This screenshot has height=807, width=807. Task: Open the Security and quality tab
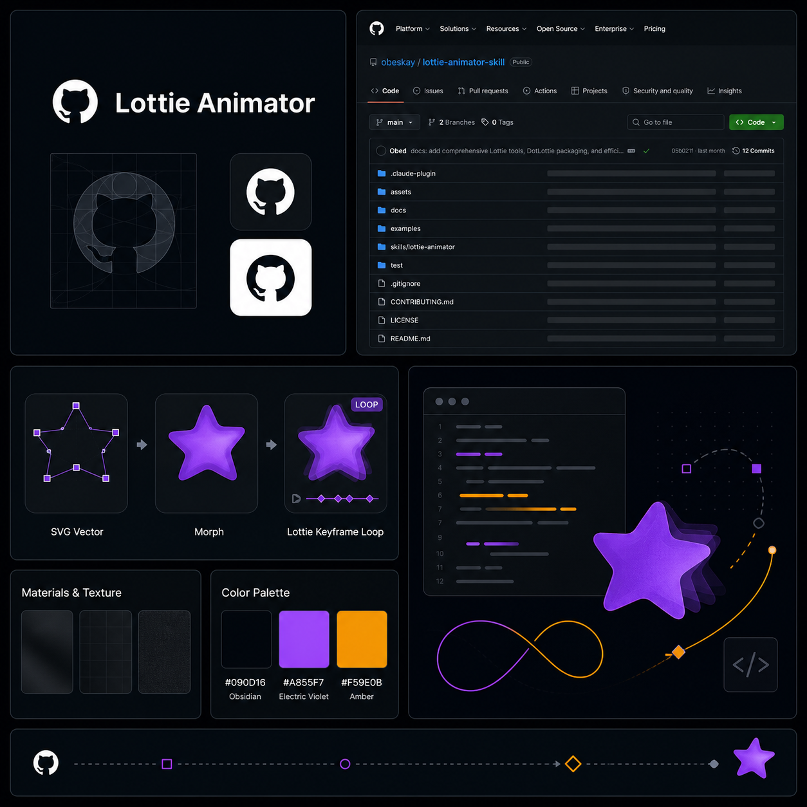coord(657,91)
